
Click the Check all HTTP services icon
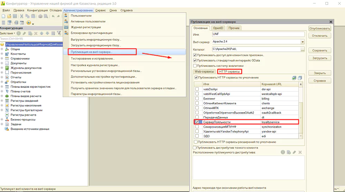(294, 78)
